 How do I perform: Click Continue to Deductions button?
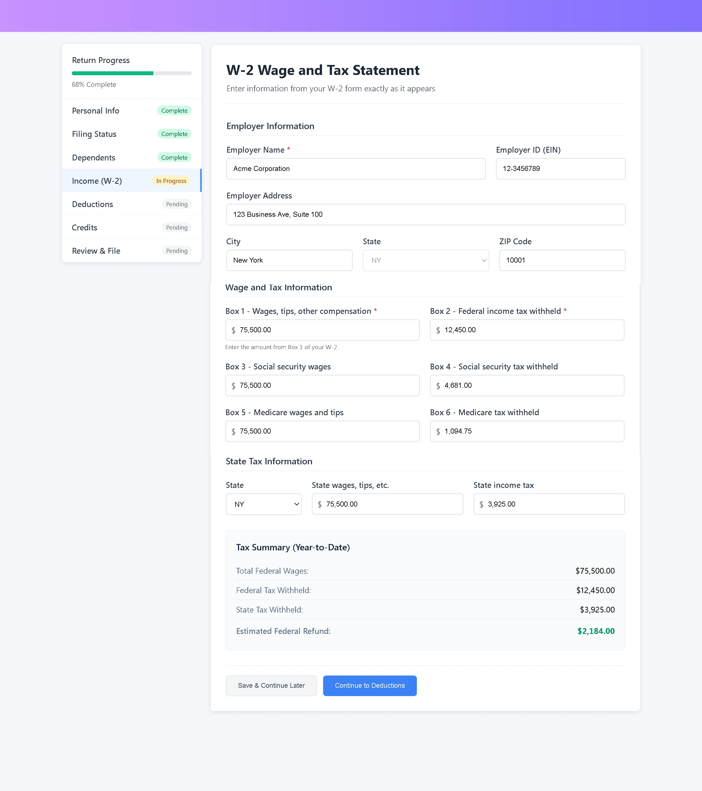370,686
